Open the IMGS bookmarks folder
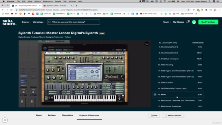The image size is (222, 125). click(x=97, y=14)
